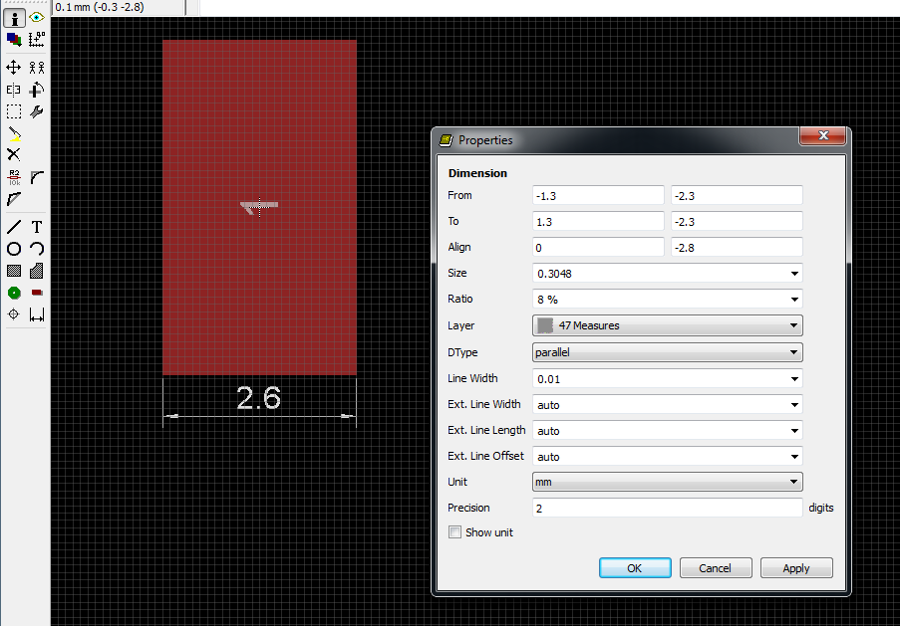
Task: Click the From Y field
Action: [x=737, y=195]
